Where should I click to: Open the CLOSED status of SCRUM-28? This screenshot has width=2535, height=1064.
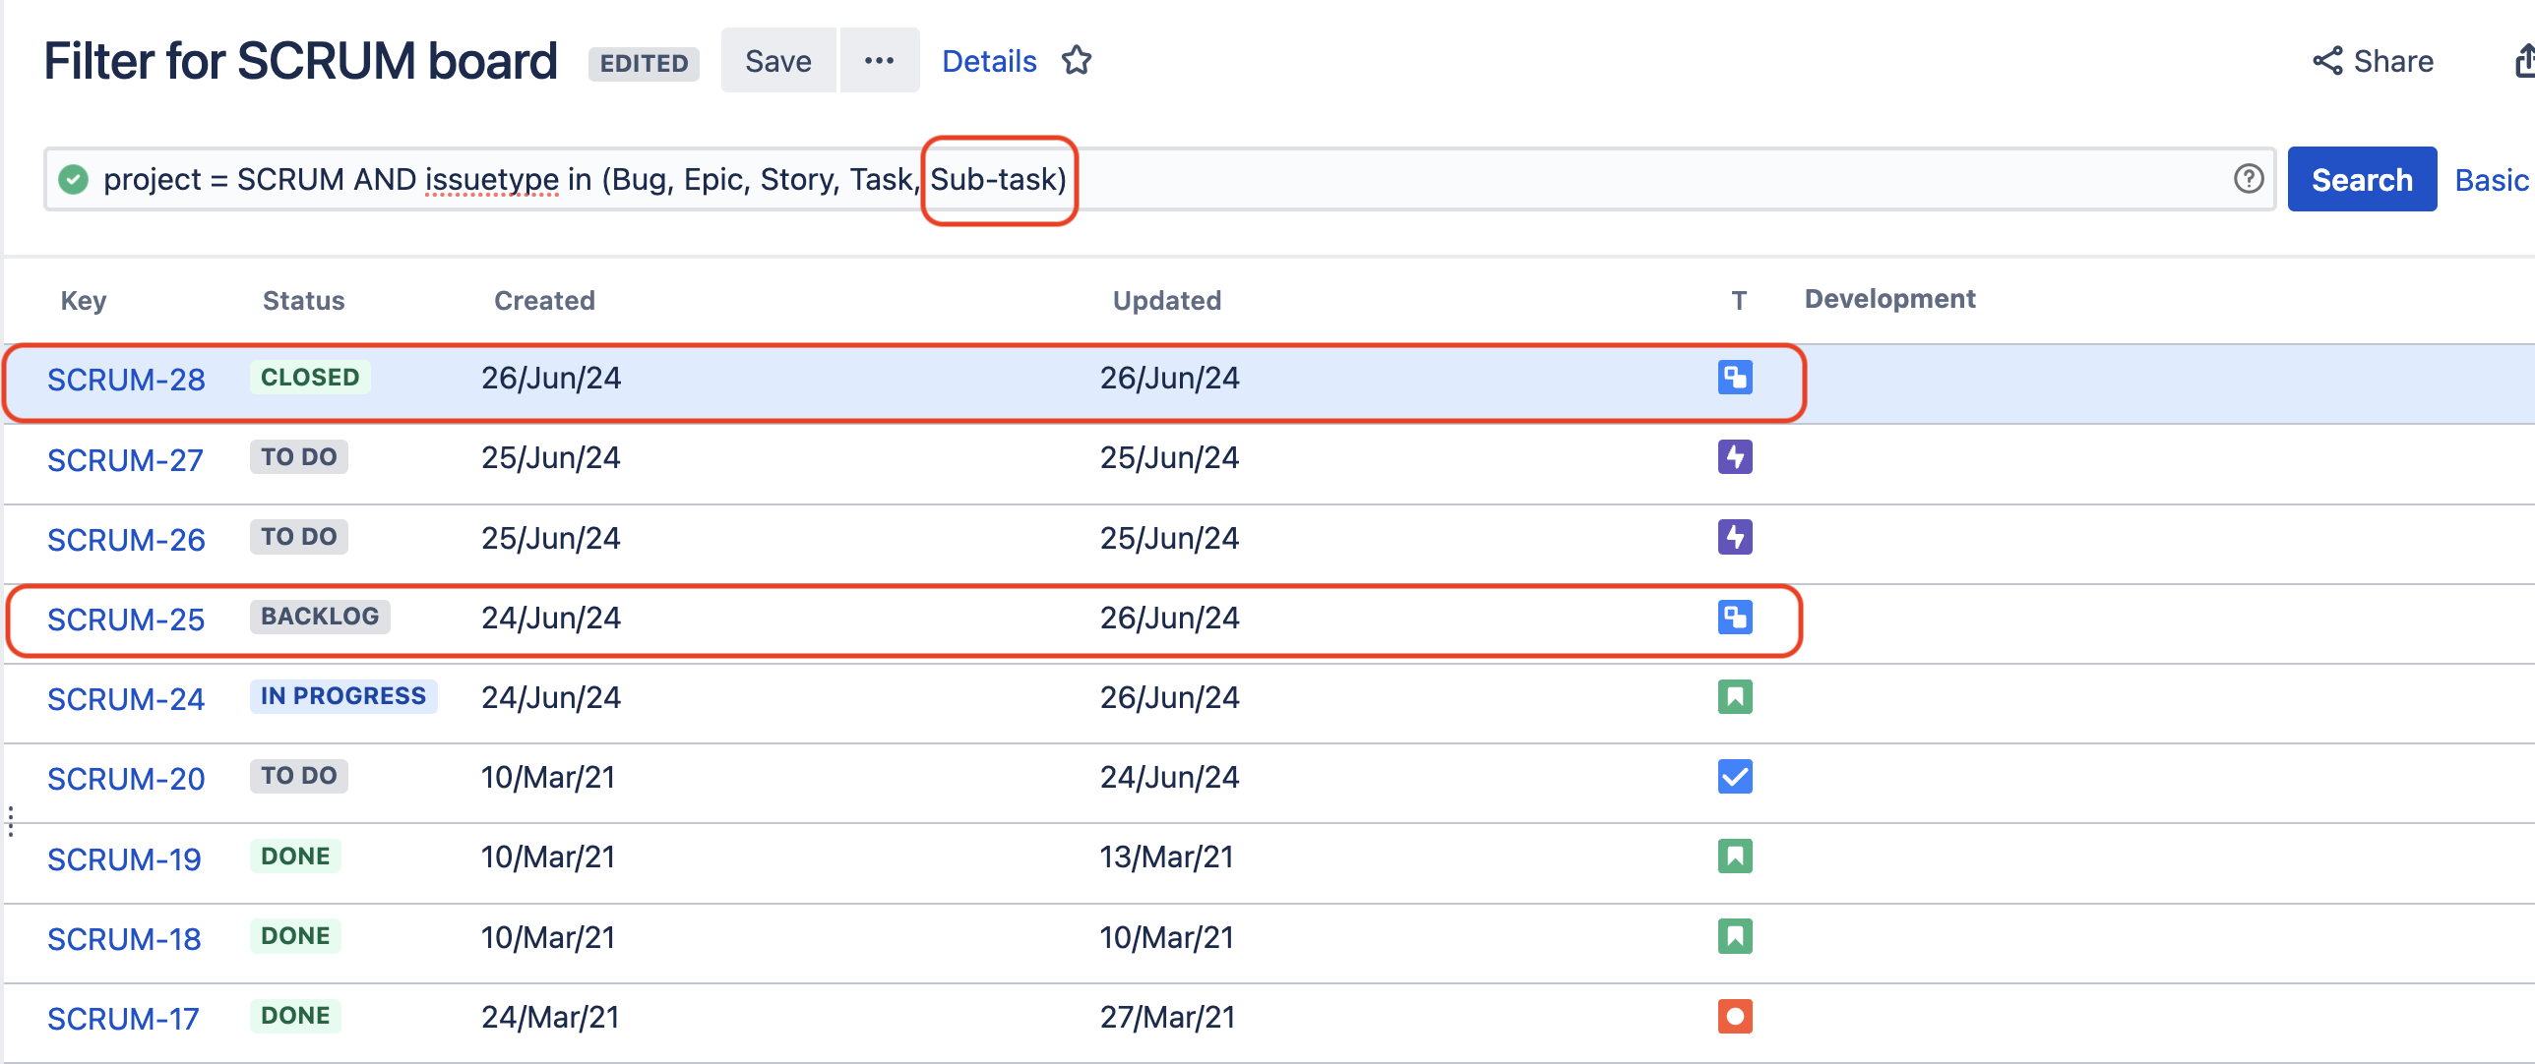[309, 378]
